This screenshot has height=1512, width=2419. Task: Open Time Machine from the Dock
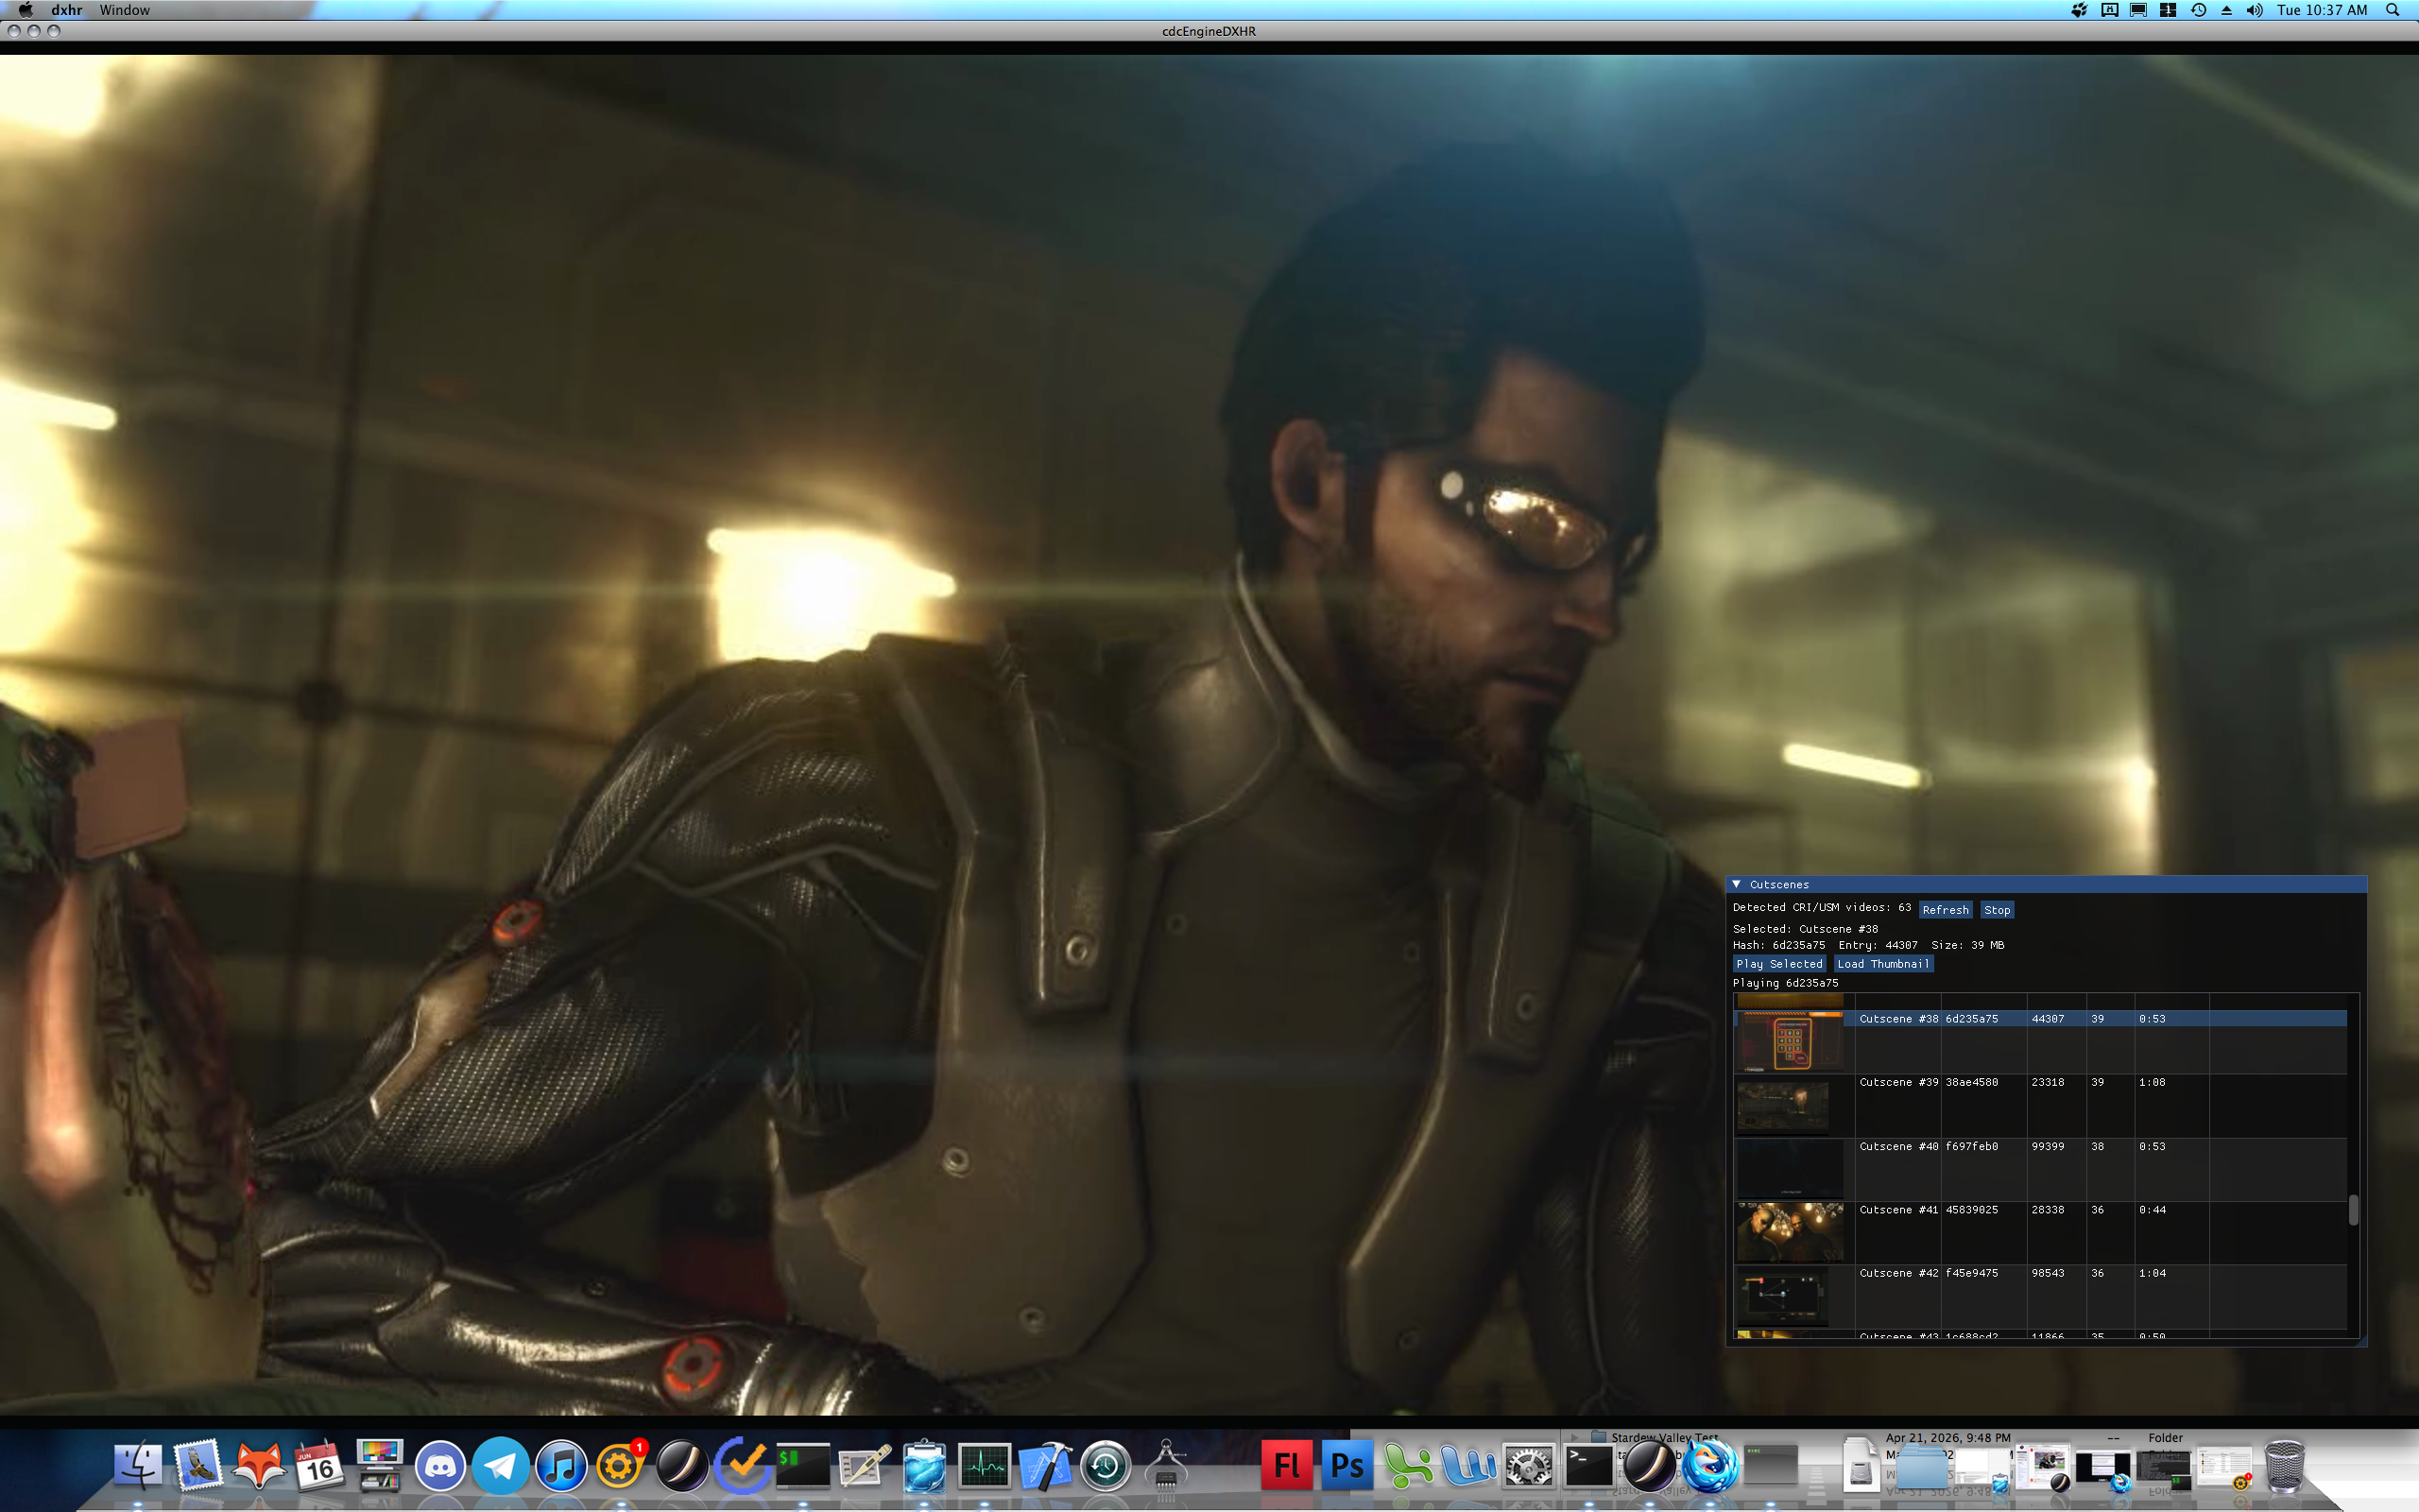pyautogui.click(x=1106, y=1467)
